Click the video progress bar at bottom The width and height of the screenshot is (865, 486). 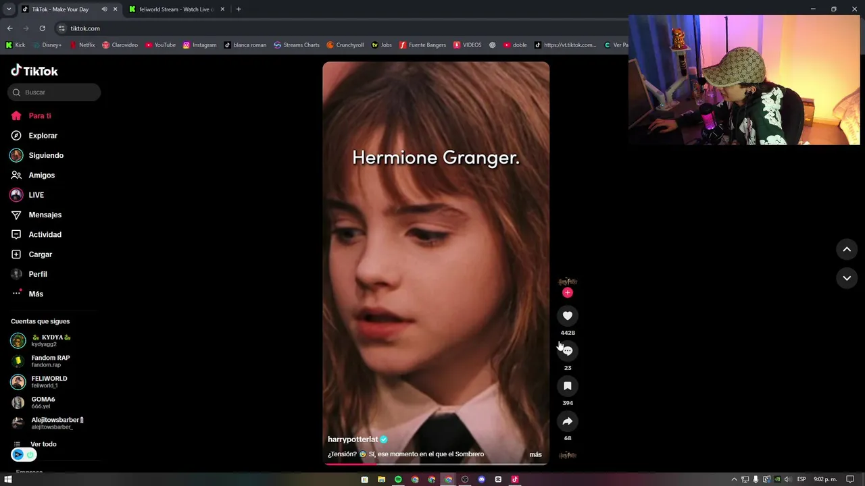tap(436, 464)
